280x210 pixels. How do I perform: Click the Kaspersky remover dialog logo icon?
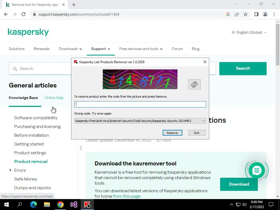[76, 62]
